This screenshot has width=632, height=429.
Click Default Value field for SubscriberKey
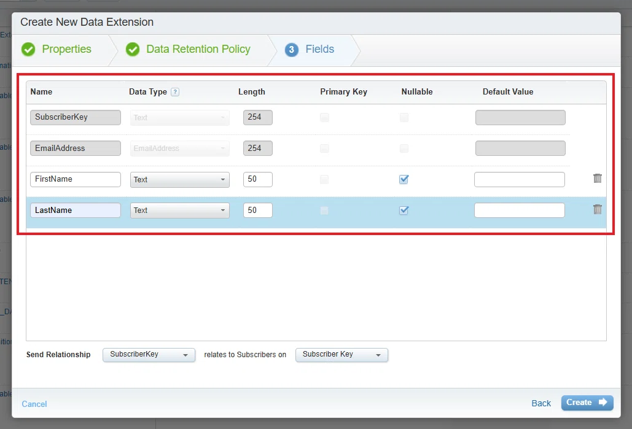point(520,117)
